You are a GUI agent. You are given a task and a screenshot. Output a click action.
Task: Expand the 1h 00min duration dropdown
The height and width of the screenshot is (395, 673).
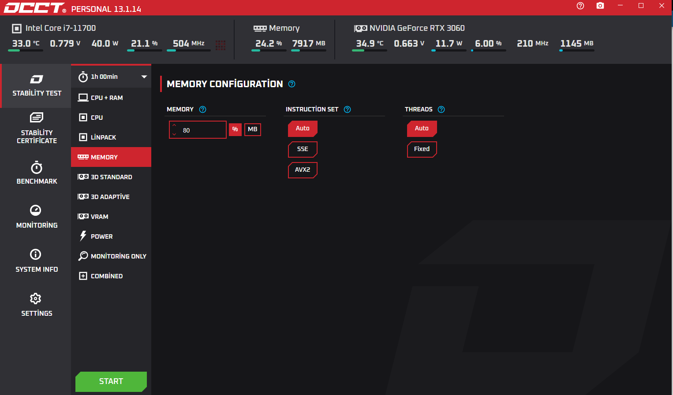111,77
